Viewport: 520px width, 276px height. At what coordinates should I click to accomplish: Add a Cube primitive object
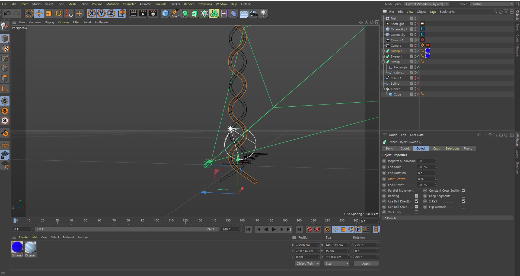point(165,13)
